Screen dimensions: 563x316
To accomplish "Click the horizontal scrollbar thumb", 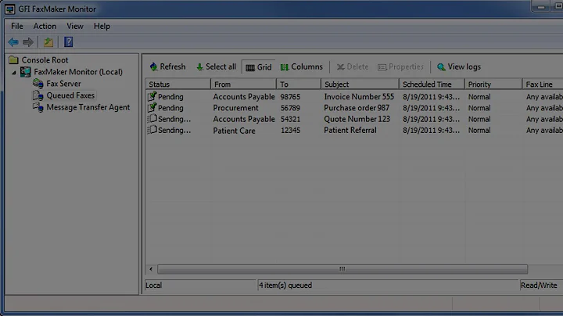I will [x=342, y=269].
